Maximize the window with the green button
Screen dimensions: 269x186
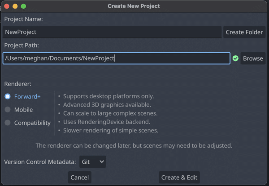(x=23, y=6)
